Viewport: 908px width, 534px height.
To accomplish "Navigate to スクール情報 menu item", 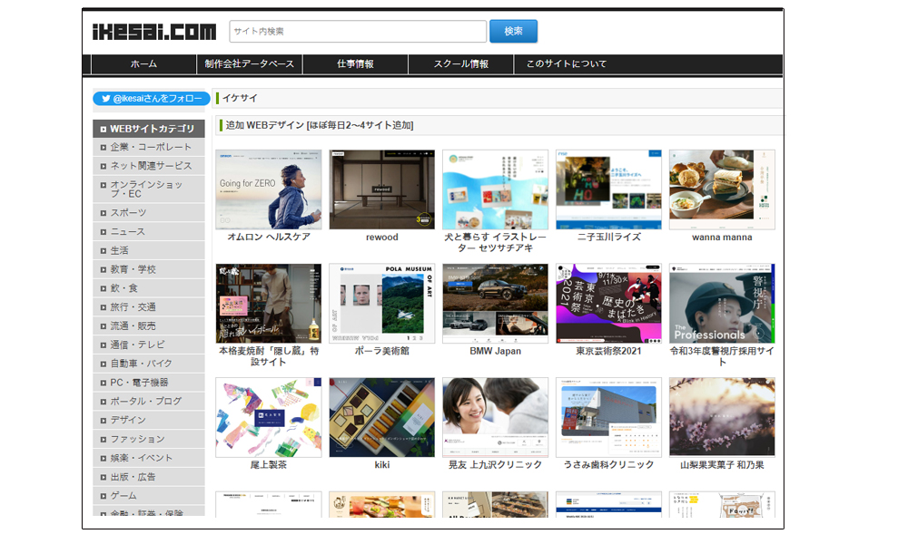I will [460, 64].
